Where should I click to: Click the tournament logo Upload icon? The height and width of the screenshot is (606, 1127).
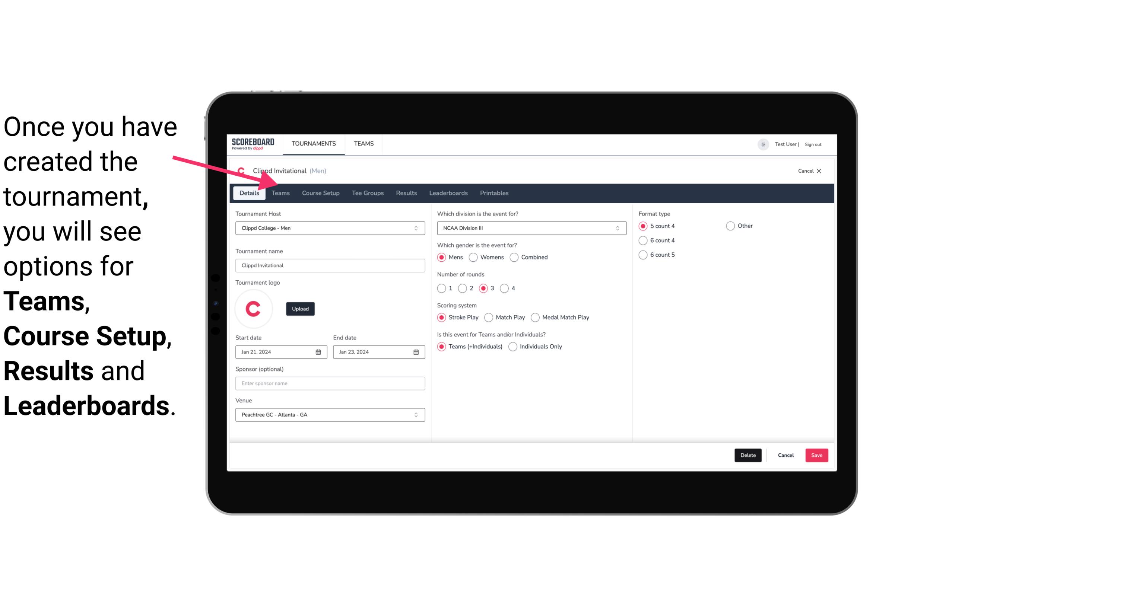click(300, 308)
